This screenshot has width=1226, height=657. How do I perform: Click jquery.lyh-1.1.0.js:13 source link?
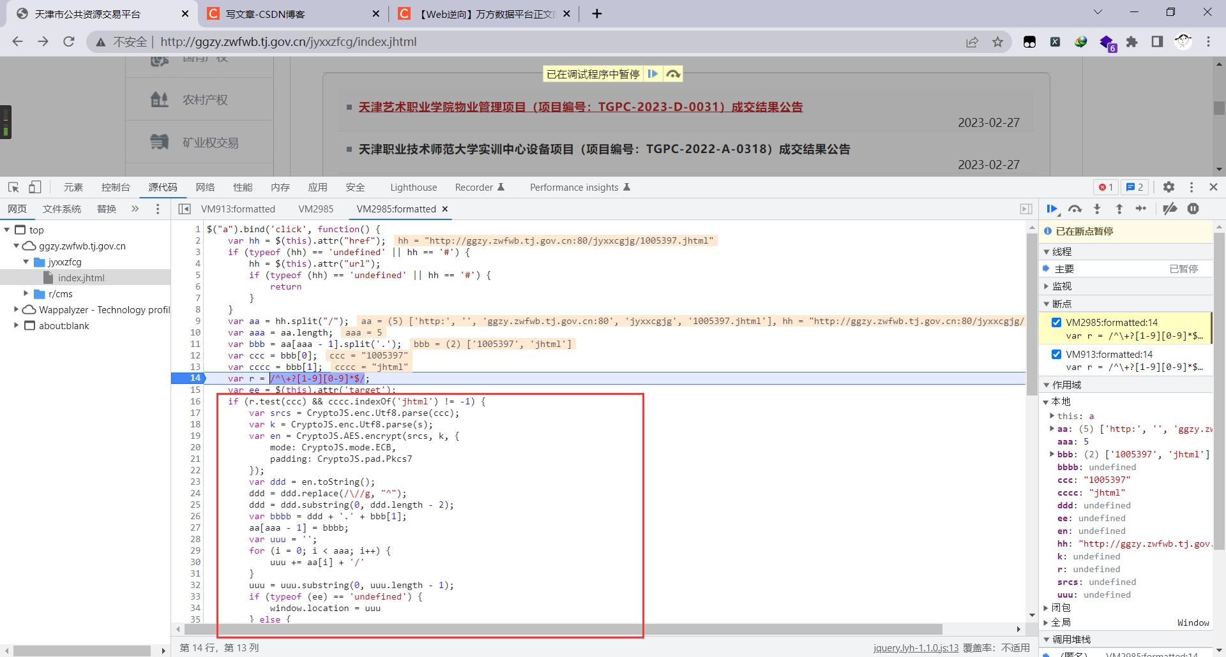[916, 647]
